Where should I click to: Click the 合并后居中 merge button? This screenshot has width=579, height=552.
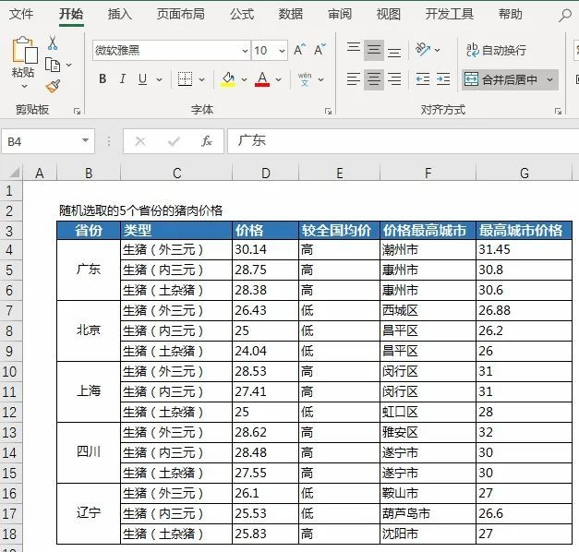(503, 79)
